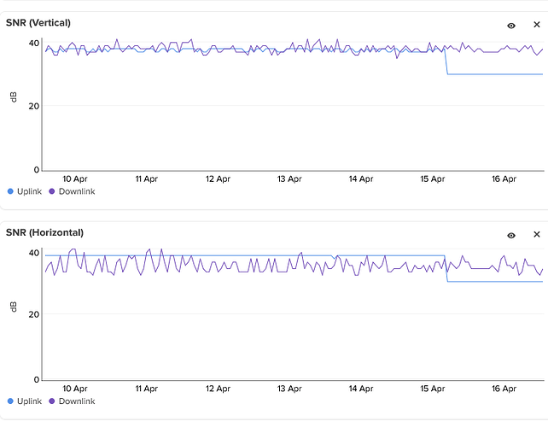Close the SNR (Horizontal) chart panel
548x427 pixels.
pyautogui.click(x=537, y=234)
